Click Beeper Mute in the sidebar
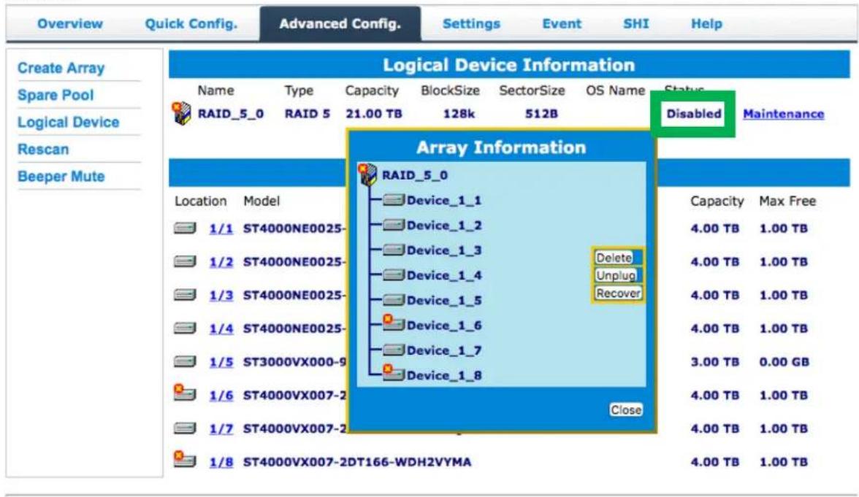 coord(61,177)
